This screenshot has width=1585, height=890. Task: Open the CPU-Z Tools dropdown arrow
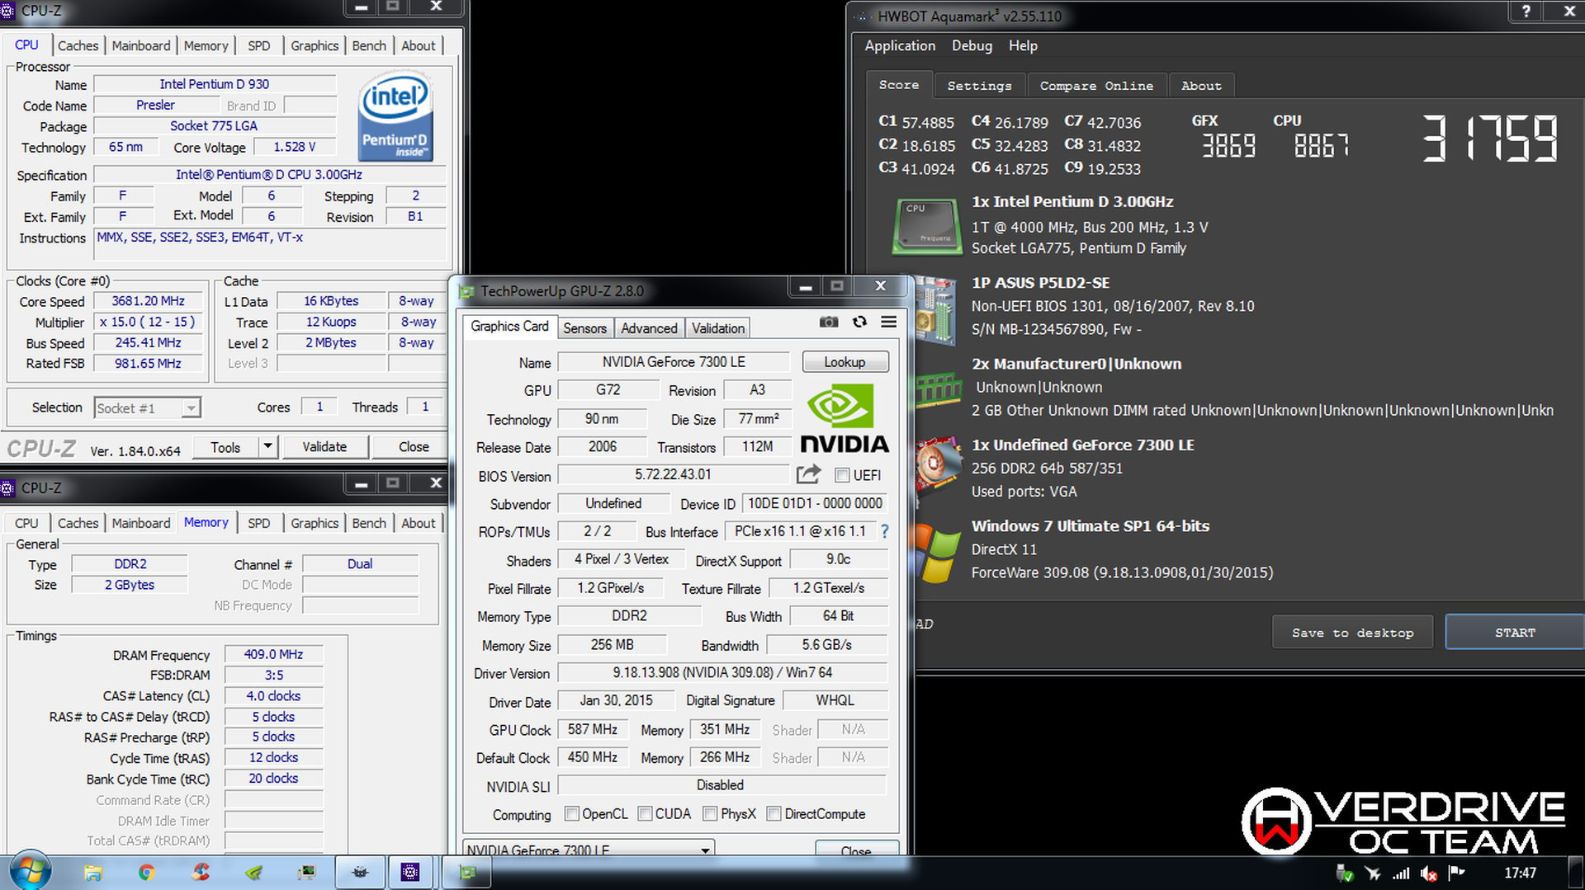[267, 446]
